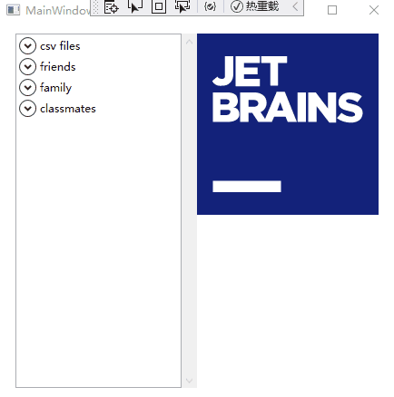Click the 热重载 hot reload text

262,6
